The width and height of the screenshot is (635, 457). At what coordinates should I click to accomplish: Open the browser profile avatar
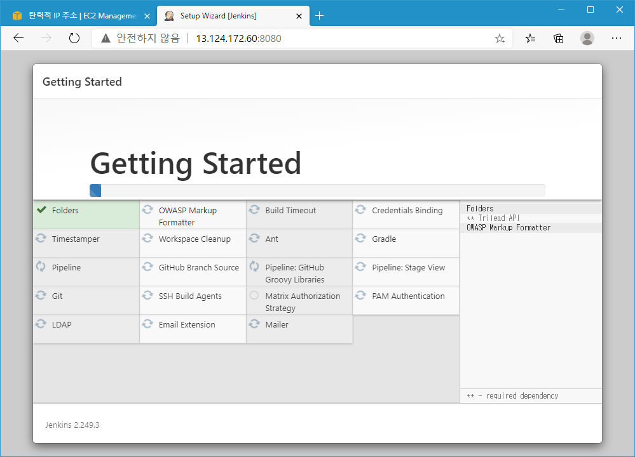pyautogui.click(x=587, y=38)
